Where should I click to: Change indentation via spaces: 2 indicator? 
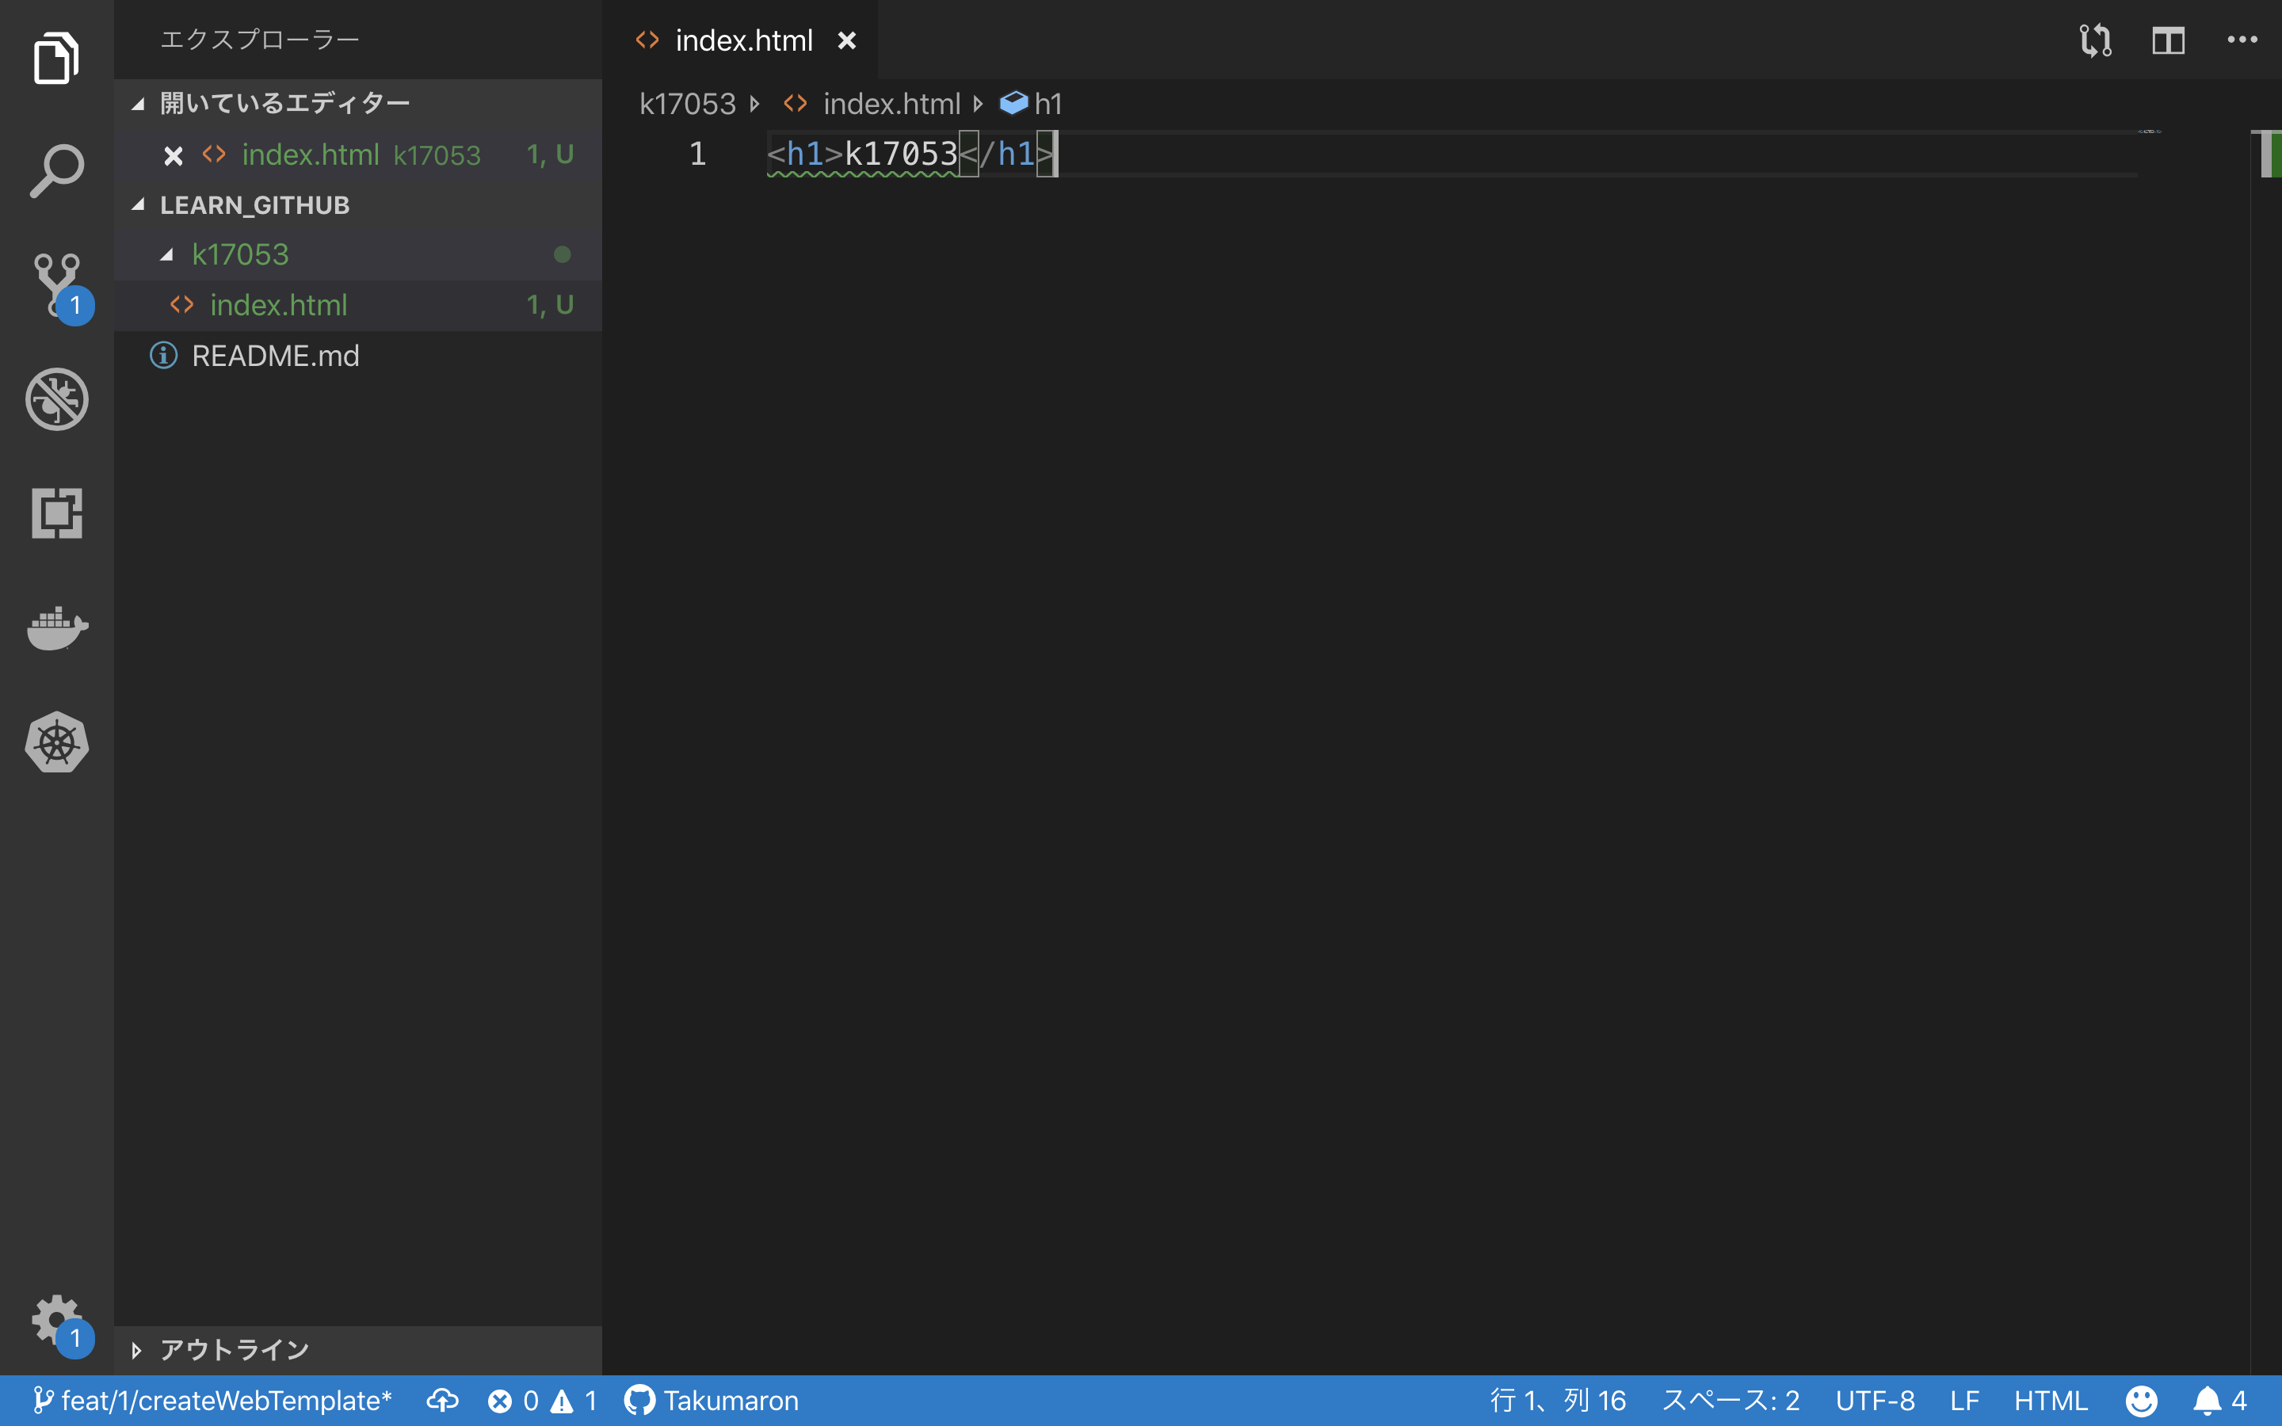click(1731, 1401)
